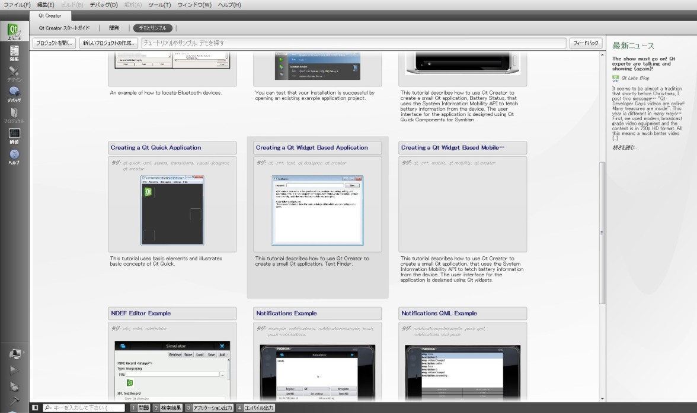Open the 編集(E) menu
This screenshot has width=697, height=413.
click(x=45, y=4)
